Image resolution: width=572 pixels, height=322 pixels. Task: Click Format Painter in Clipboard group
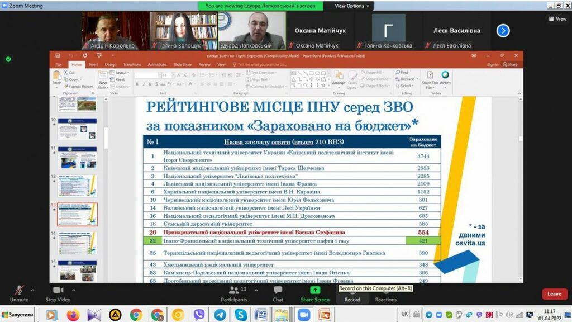pyautogui.click(x=78, y=87)
